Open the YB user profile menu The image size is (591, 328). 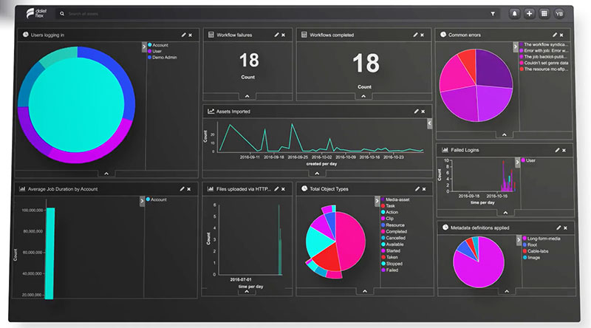(x=559, y=13)
